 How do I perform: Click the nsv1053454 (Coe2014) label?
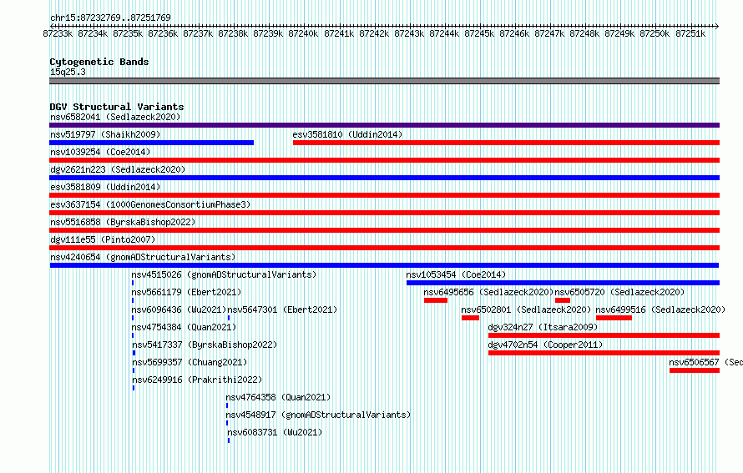pos(456,274)
